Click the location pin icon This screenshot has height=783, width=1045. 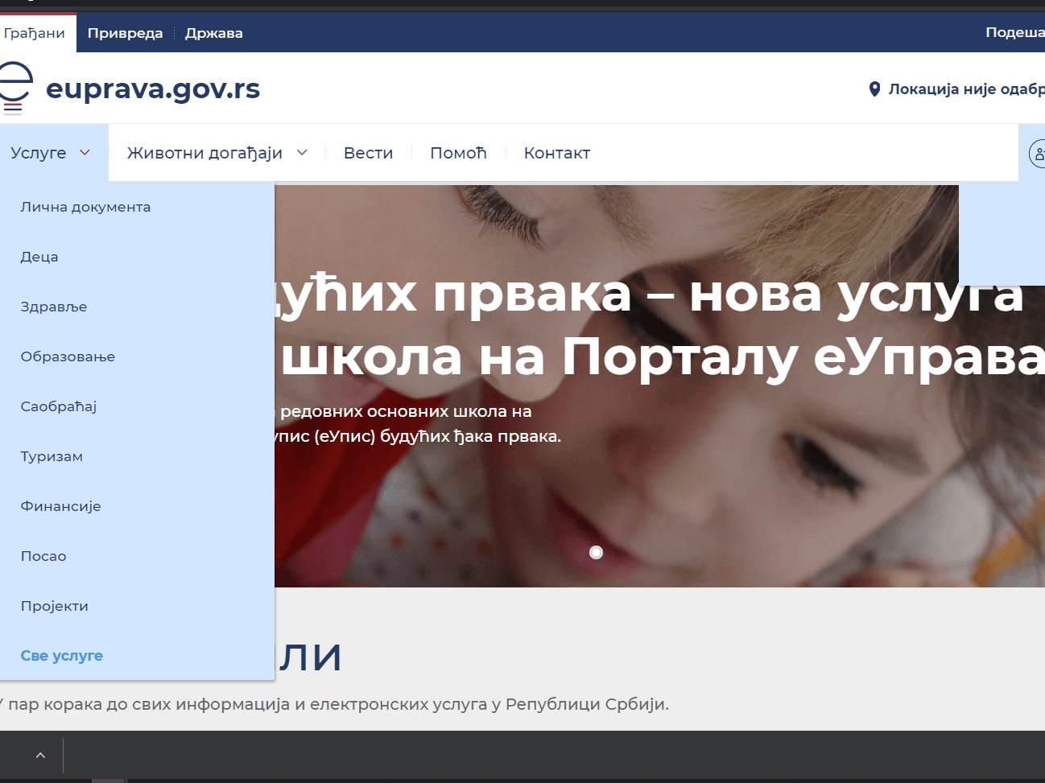pos(874,89)
